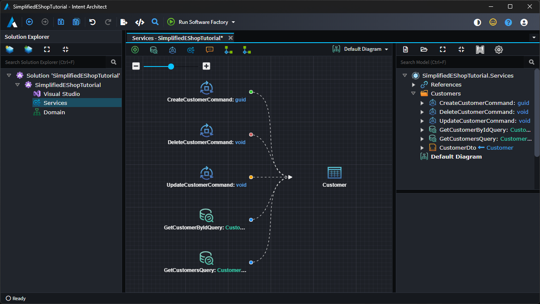
Task: Select the Services designer item
Action: 77,103
